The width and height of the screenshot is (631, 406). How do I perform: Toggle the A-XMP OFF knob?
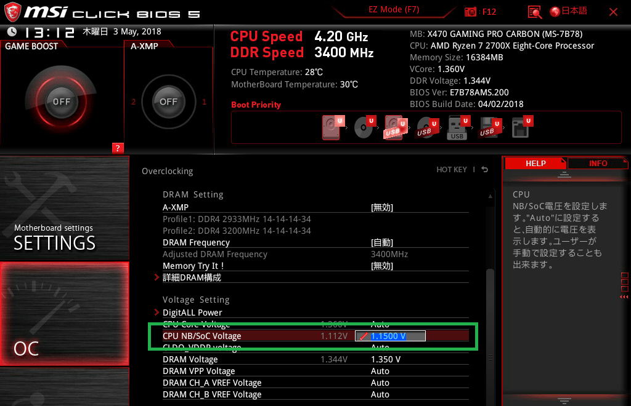pos(168,101)
